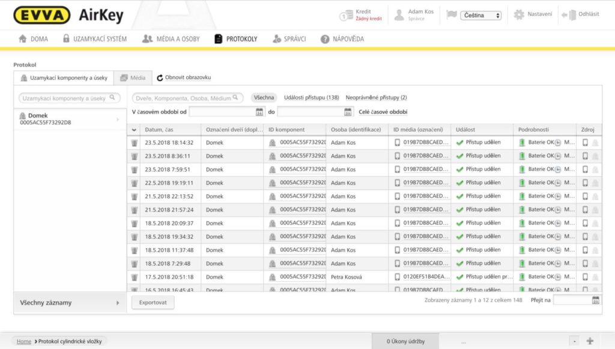Click the Přejít na input field
This screenshot has width=615, height=349.
pyautogui.click(x=572, y=300)
